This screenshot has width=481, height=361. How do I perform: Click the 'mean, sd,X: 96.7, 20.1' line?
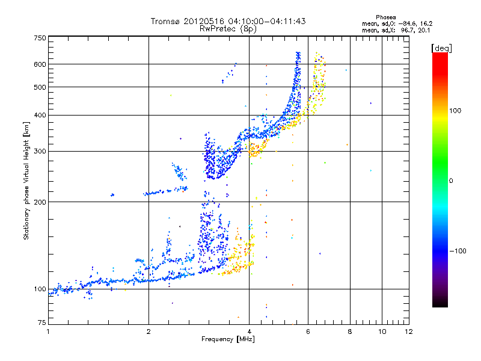396,30
